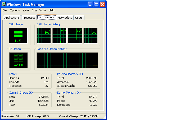Click the Nonpaged kernel memory value 13920
This screenshot has height=120, width=180.
pos(93,105)
